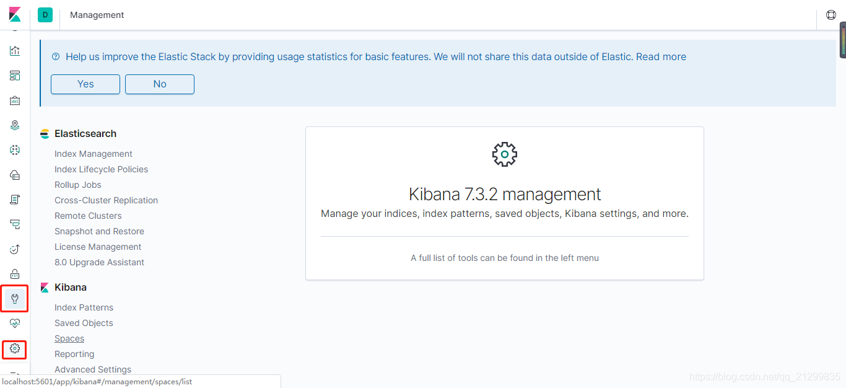Open the Uptime app from the sidebar

tap(15, 249)
